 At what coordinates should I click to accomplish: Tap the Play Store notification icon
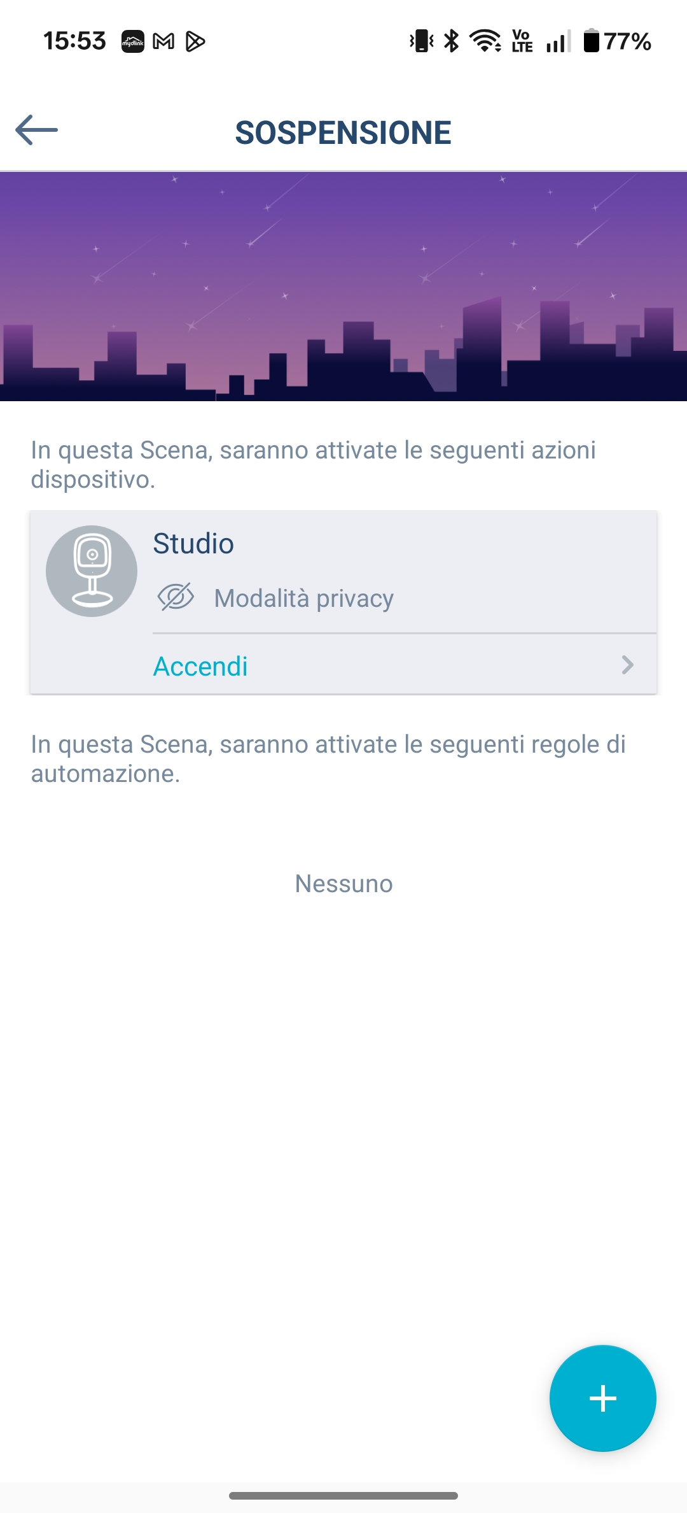pos(195,42)
